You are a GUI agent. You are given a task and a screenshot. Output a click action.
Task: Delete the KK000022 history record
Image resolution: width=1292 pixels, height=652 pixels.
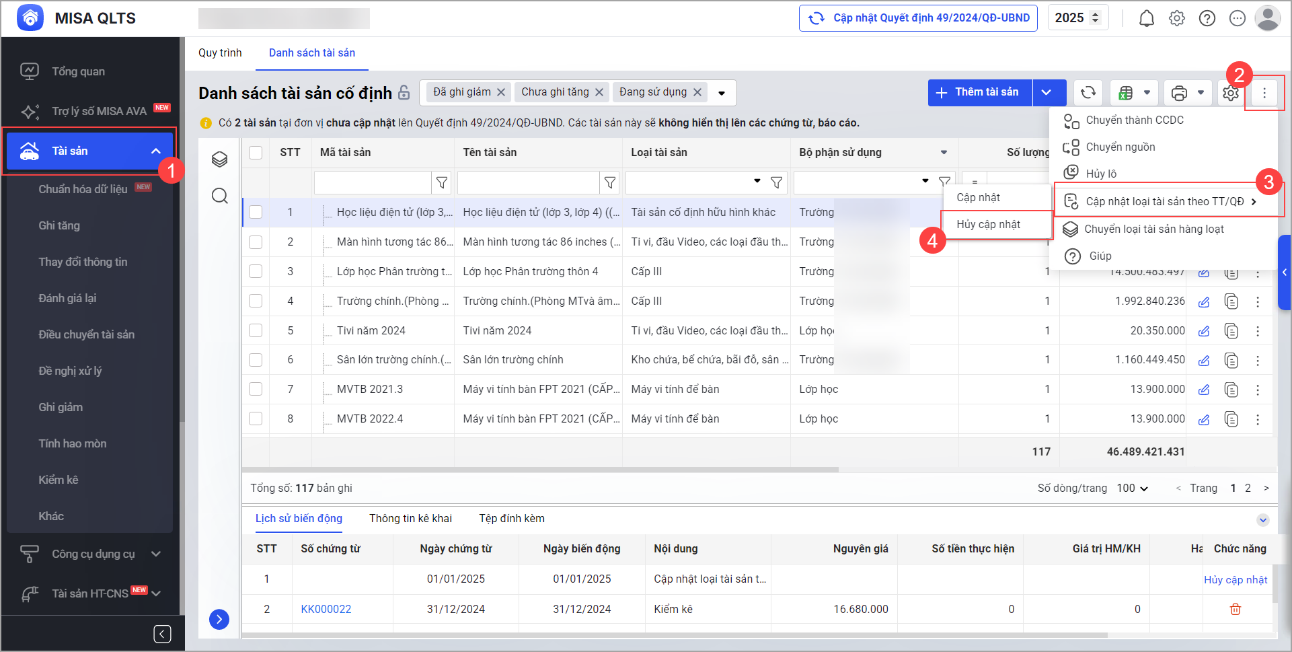(x=1235, y=609)
